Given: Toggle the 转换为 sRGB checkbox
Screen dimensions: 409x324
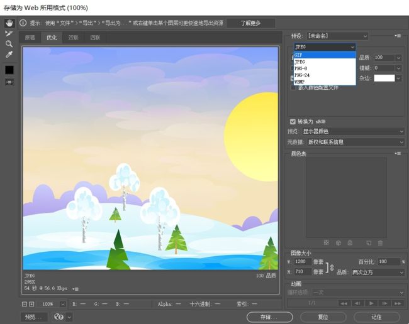Looking at the screenshot, I should (293, 122).
